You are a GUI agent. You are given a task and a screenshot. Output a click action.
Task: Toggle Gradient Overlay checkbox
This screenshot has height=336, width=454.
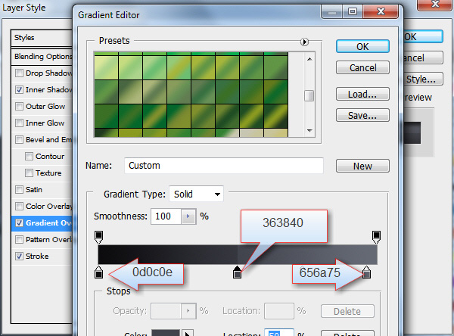pos(19,223)
